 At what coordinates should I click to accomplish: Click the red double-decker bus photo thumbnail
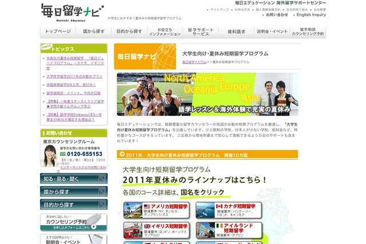(133, 230)
